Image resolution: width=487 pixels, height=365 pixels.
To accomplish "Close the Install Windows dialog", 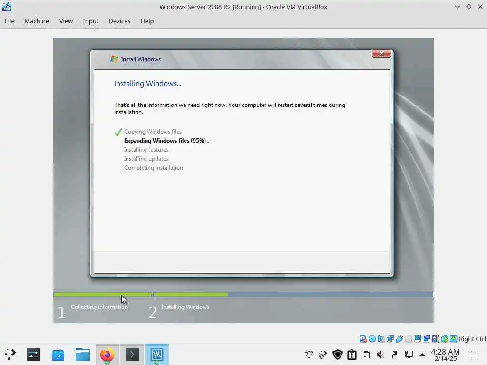I will tap(381, 53).
